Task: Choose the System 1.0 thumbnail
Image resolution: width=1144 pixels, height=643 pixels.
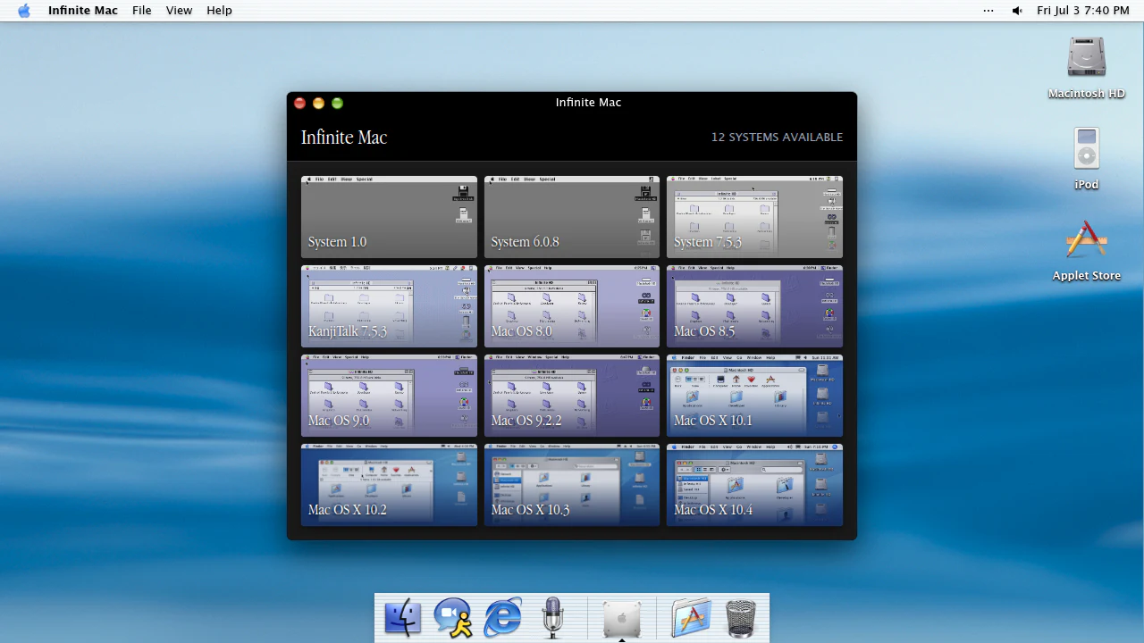Action: [x=389, y=217]
